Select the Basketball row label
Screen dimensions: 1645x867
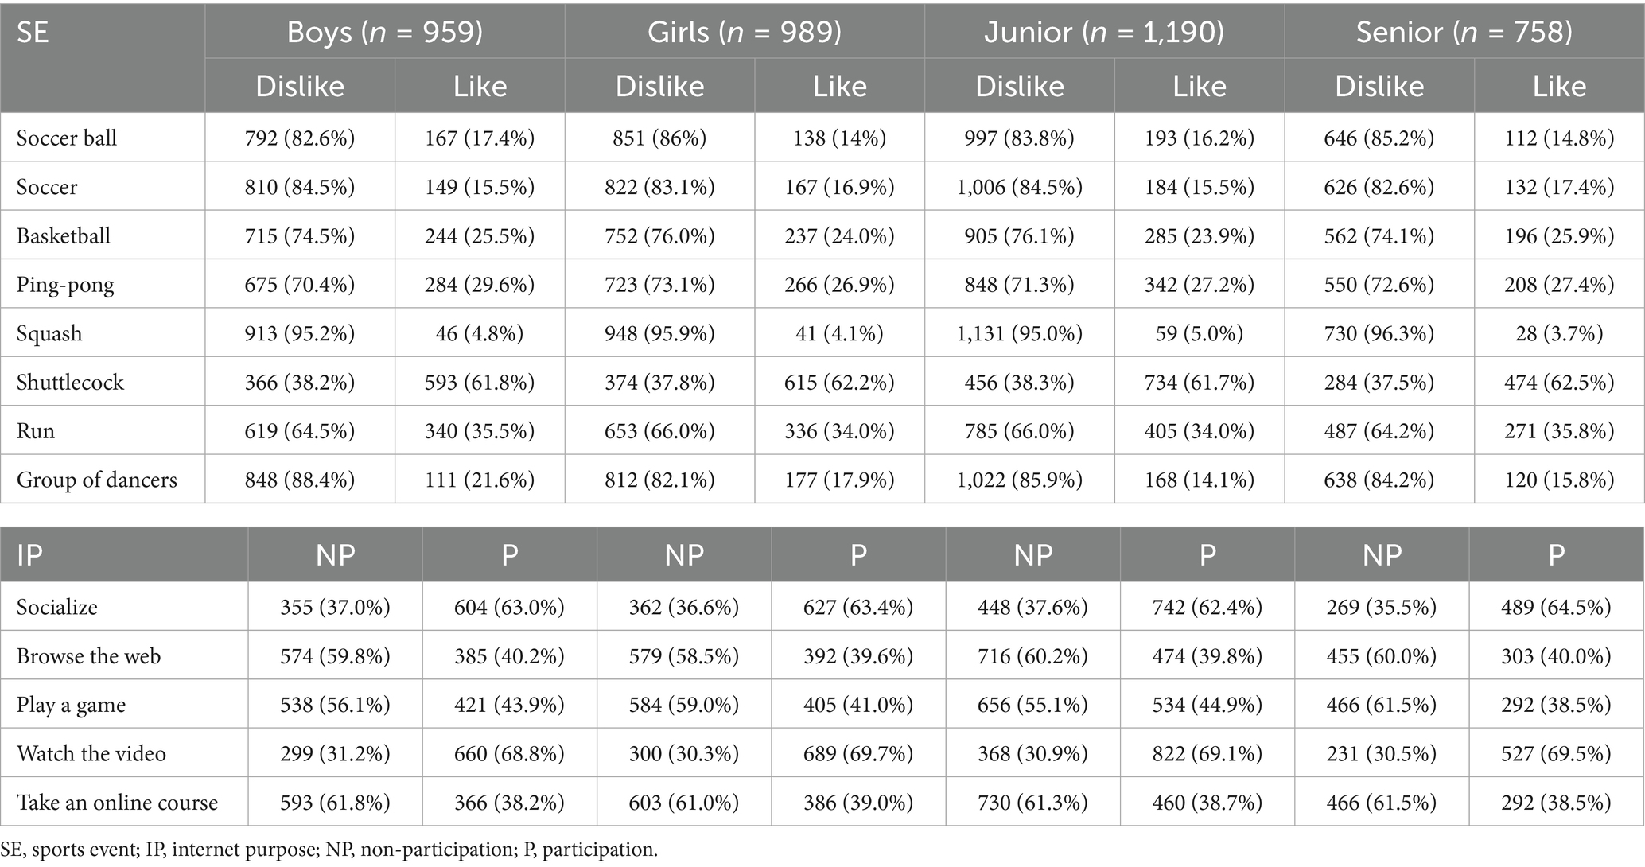[64, 235]
